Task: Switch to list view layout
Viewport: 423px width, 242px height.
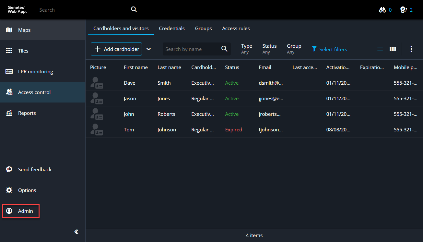Action: (380, 49)
